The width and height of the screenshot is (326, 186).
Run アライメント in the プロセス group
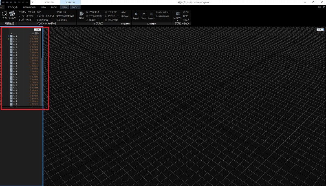click(x=93, y=12)
